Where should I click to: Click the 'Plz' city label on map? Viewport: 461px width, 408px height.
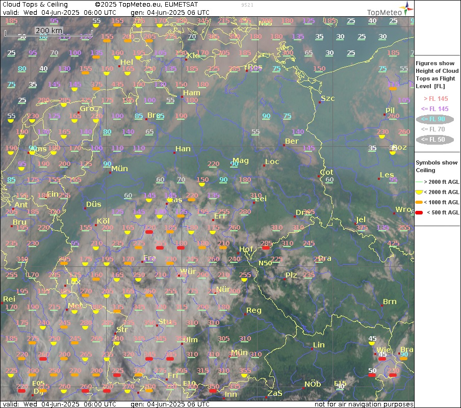point(291,275)
